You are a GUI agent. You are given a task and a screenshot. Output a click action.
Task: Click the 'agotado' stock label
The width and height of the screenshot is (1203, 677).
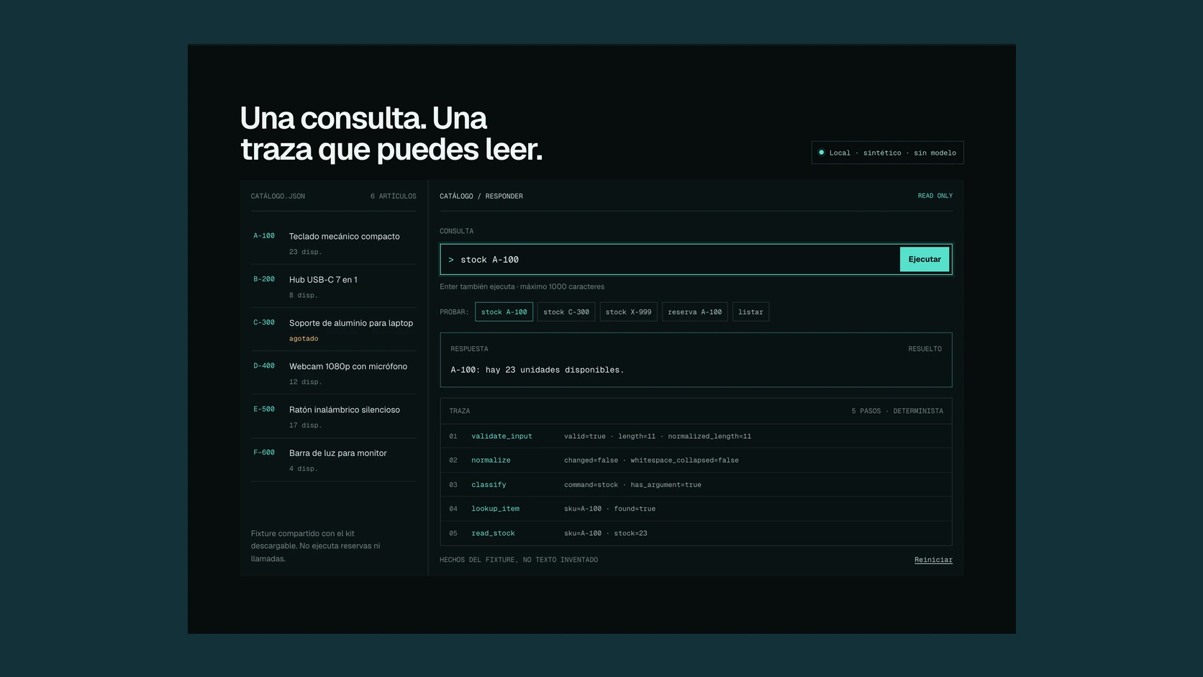(304, 339)
